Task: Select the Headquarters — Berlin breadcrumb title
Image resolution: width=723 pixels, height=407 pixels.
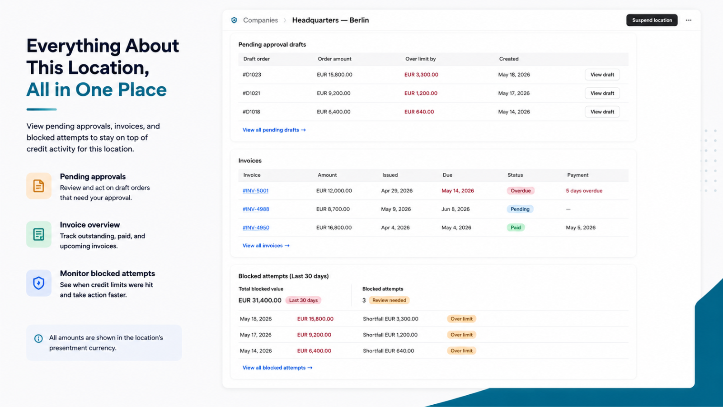Action: [330, 20]
